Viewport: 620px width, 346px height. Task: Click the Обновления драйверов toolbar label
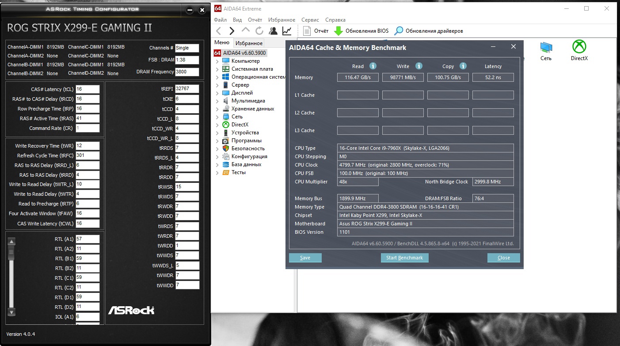pyautogui.click(x=434, y=31)
